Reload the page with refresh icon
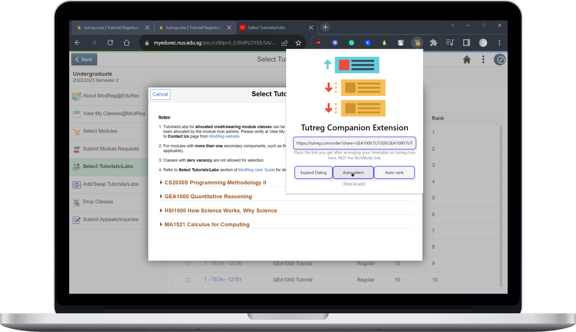 click(110, 43)
